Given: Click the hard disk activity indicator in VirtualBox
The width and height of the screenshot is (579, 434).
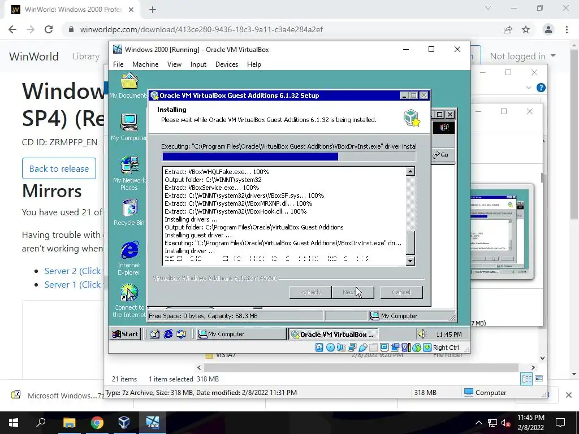Looking at the screenshot, I should point(319,348).
